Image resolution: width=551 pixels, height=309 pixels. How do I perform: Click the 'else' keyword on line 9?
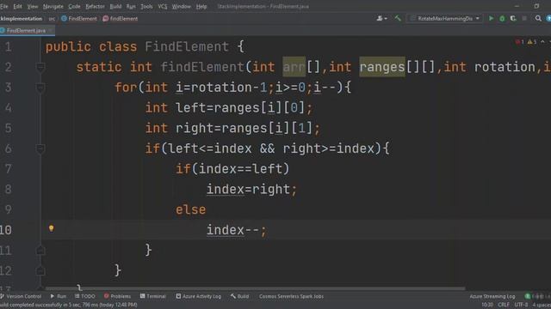coord(191,209)
